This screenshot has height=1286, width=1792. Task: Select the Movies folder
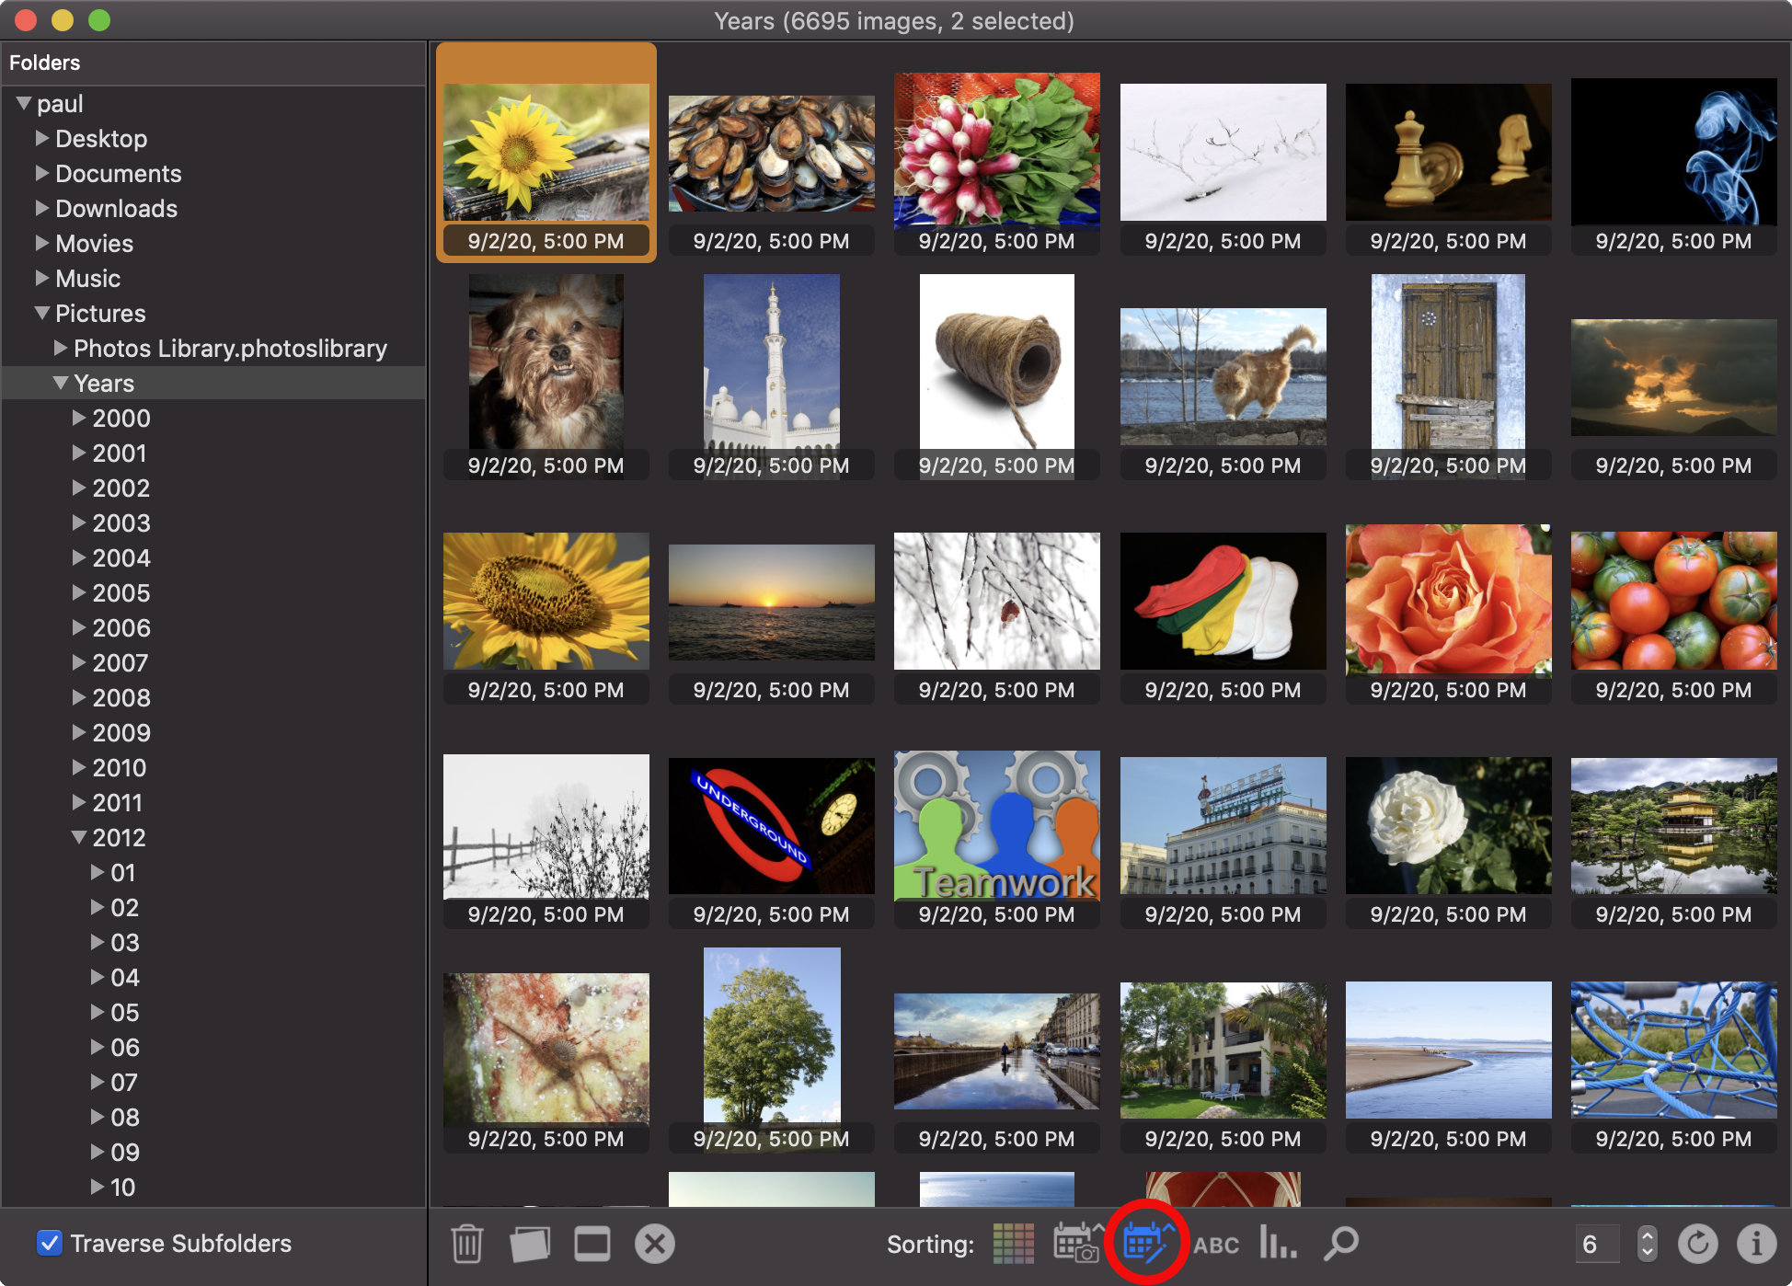(x=94, y=244)
